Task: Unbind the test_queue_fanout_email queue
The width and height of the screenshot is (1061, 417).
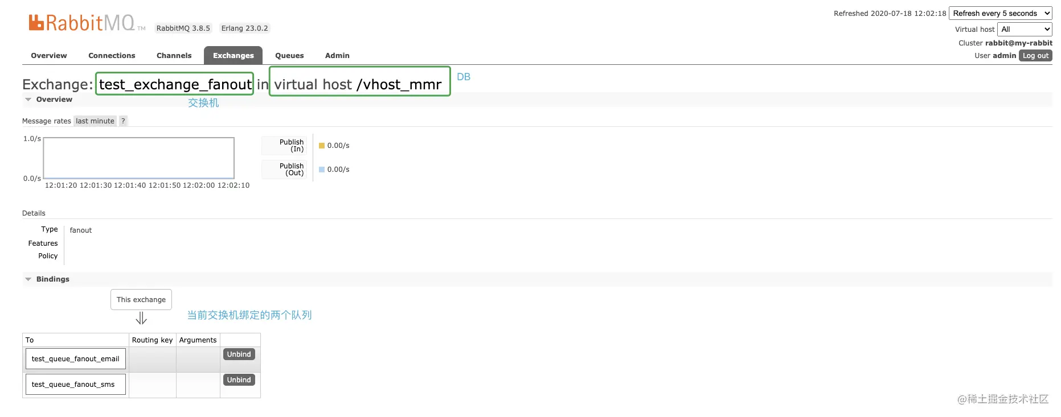Action: point(239,354)
